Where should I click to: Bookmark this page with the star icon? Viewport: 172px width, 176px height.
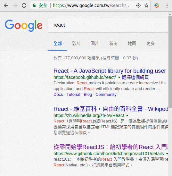[146, 5]
